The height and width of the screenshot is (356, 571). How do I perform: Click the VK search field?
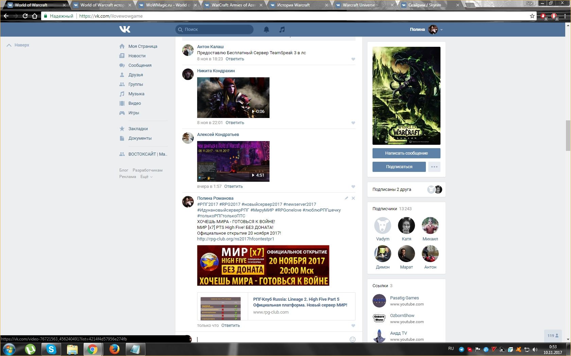(x=214, y=29)
